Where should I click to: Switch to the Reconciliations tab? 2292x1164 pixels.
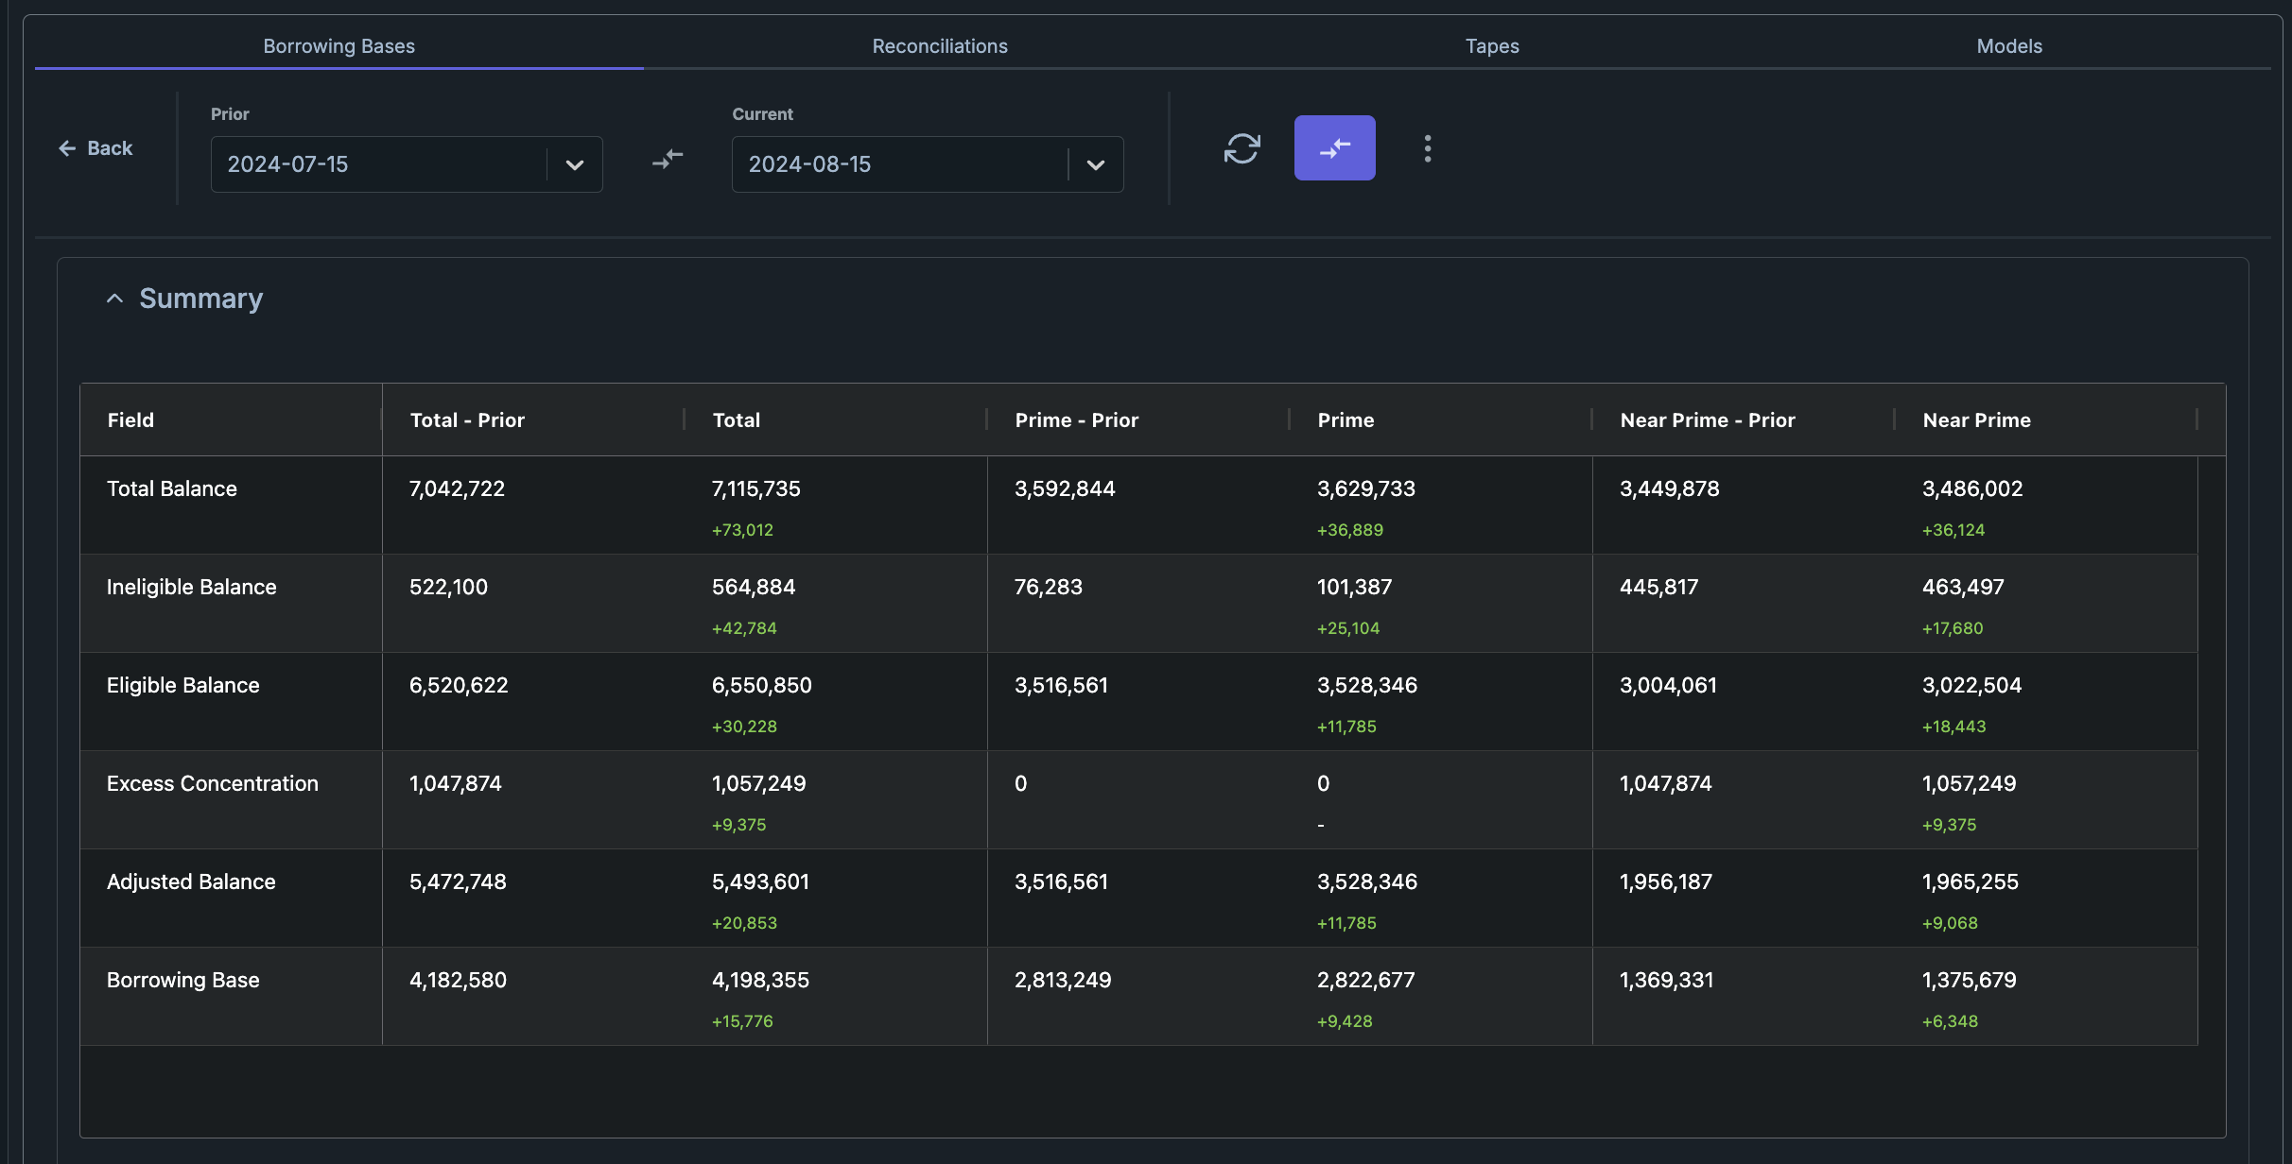pos(939,46)
